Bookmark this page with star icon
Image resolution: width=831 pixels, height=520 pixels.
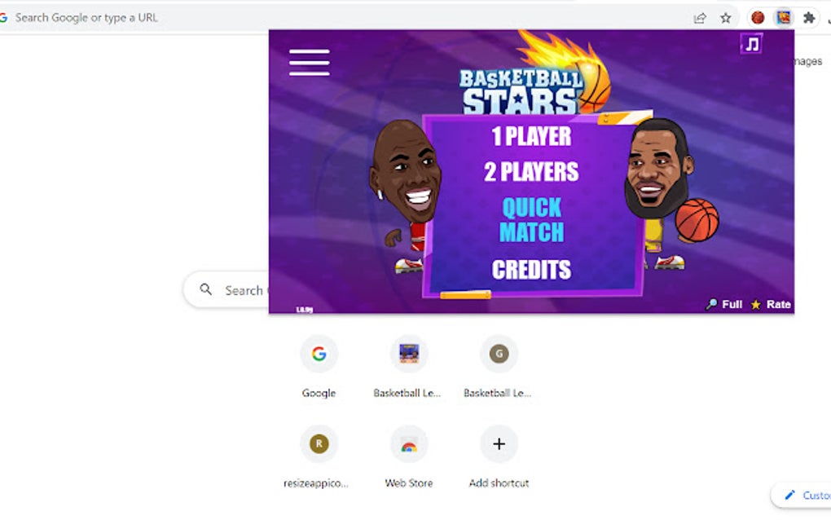click(x=726, y=18)
